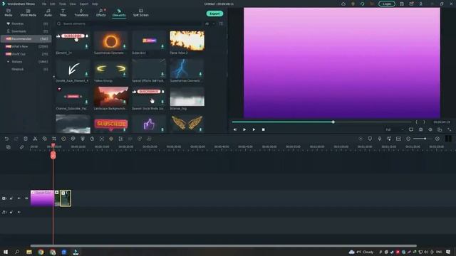Select the highlighted video clip on timeline
This screenshot has width=456, height=256.
click(65, 198)
